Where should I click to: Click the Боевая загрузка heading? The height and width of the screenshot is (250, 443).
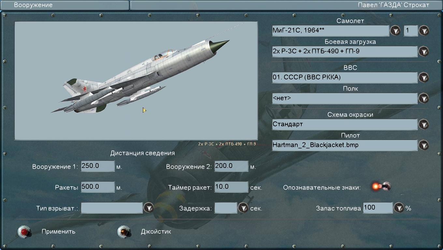pyautogui.click(x=350, y=42)
